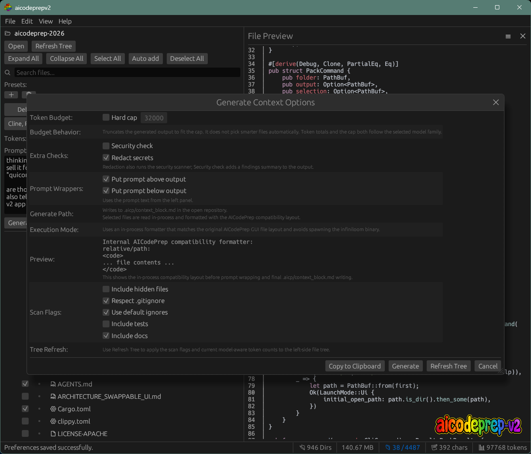Viewport: 531px width, 454px height.
Task: Click the Generate button in dialog
Action: point(405,366)
